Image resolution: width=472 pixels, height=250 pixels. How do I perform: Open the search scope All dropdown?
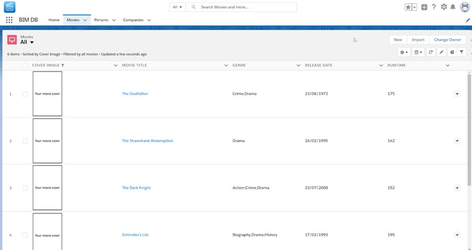pos(177,7)
